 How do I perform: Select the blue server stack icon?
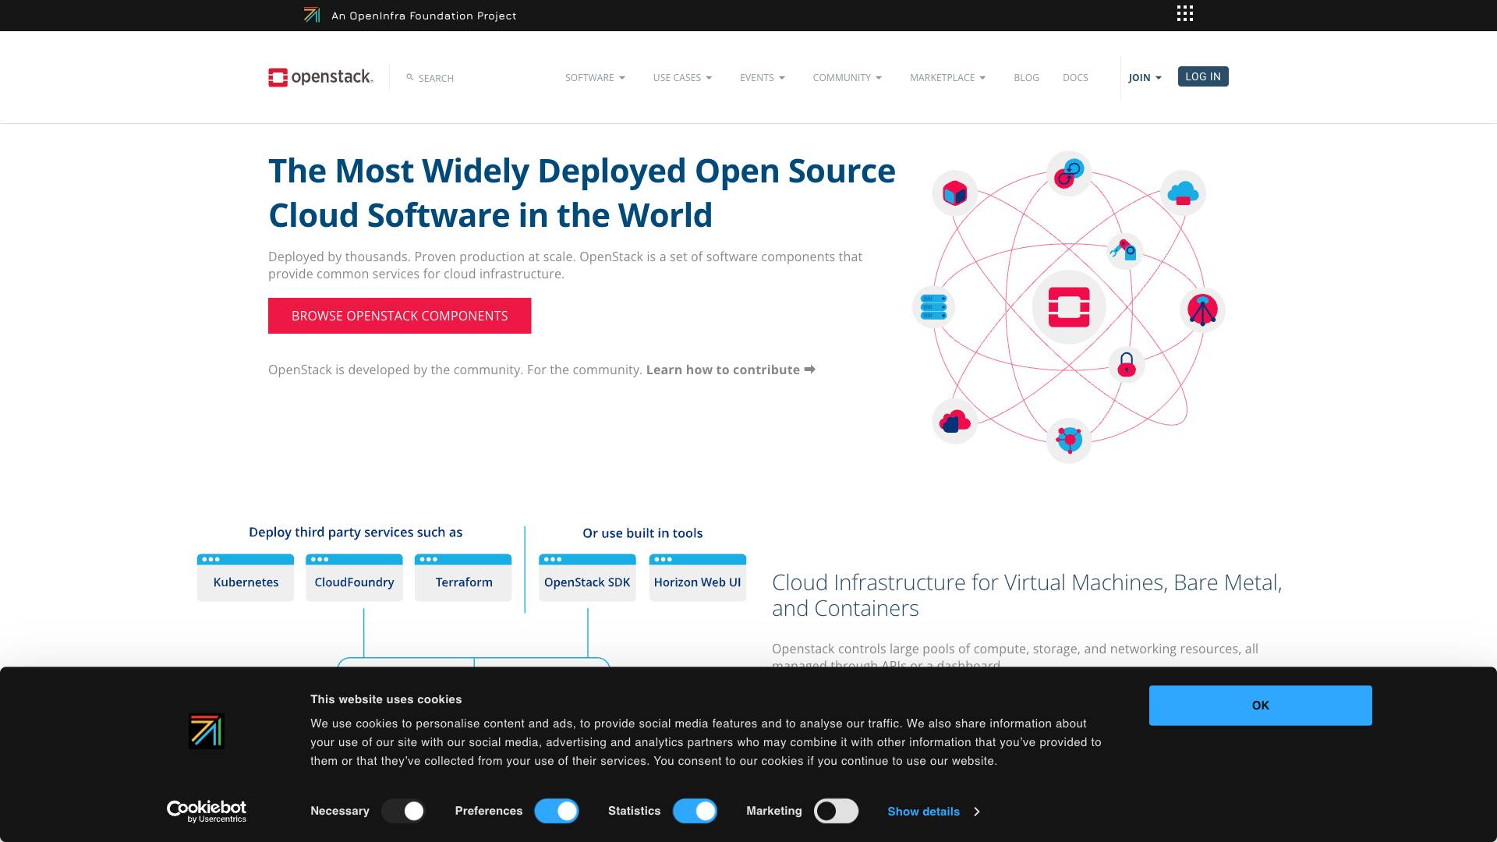click(933, 306)
